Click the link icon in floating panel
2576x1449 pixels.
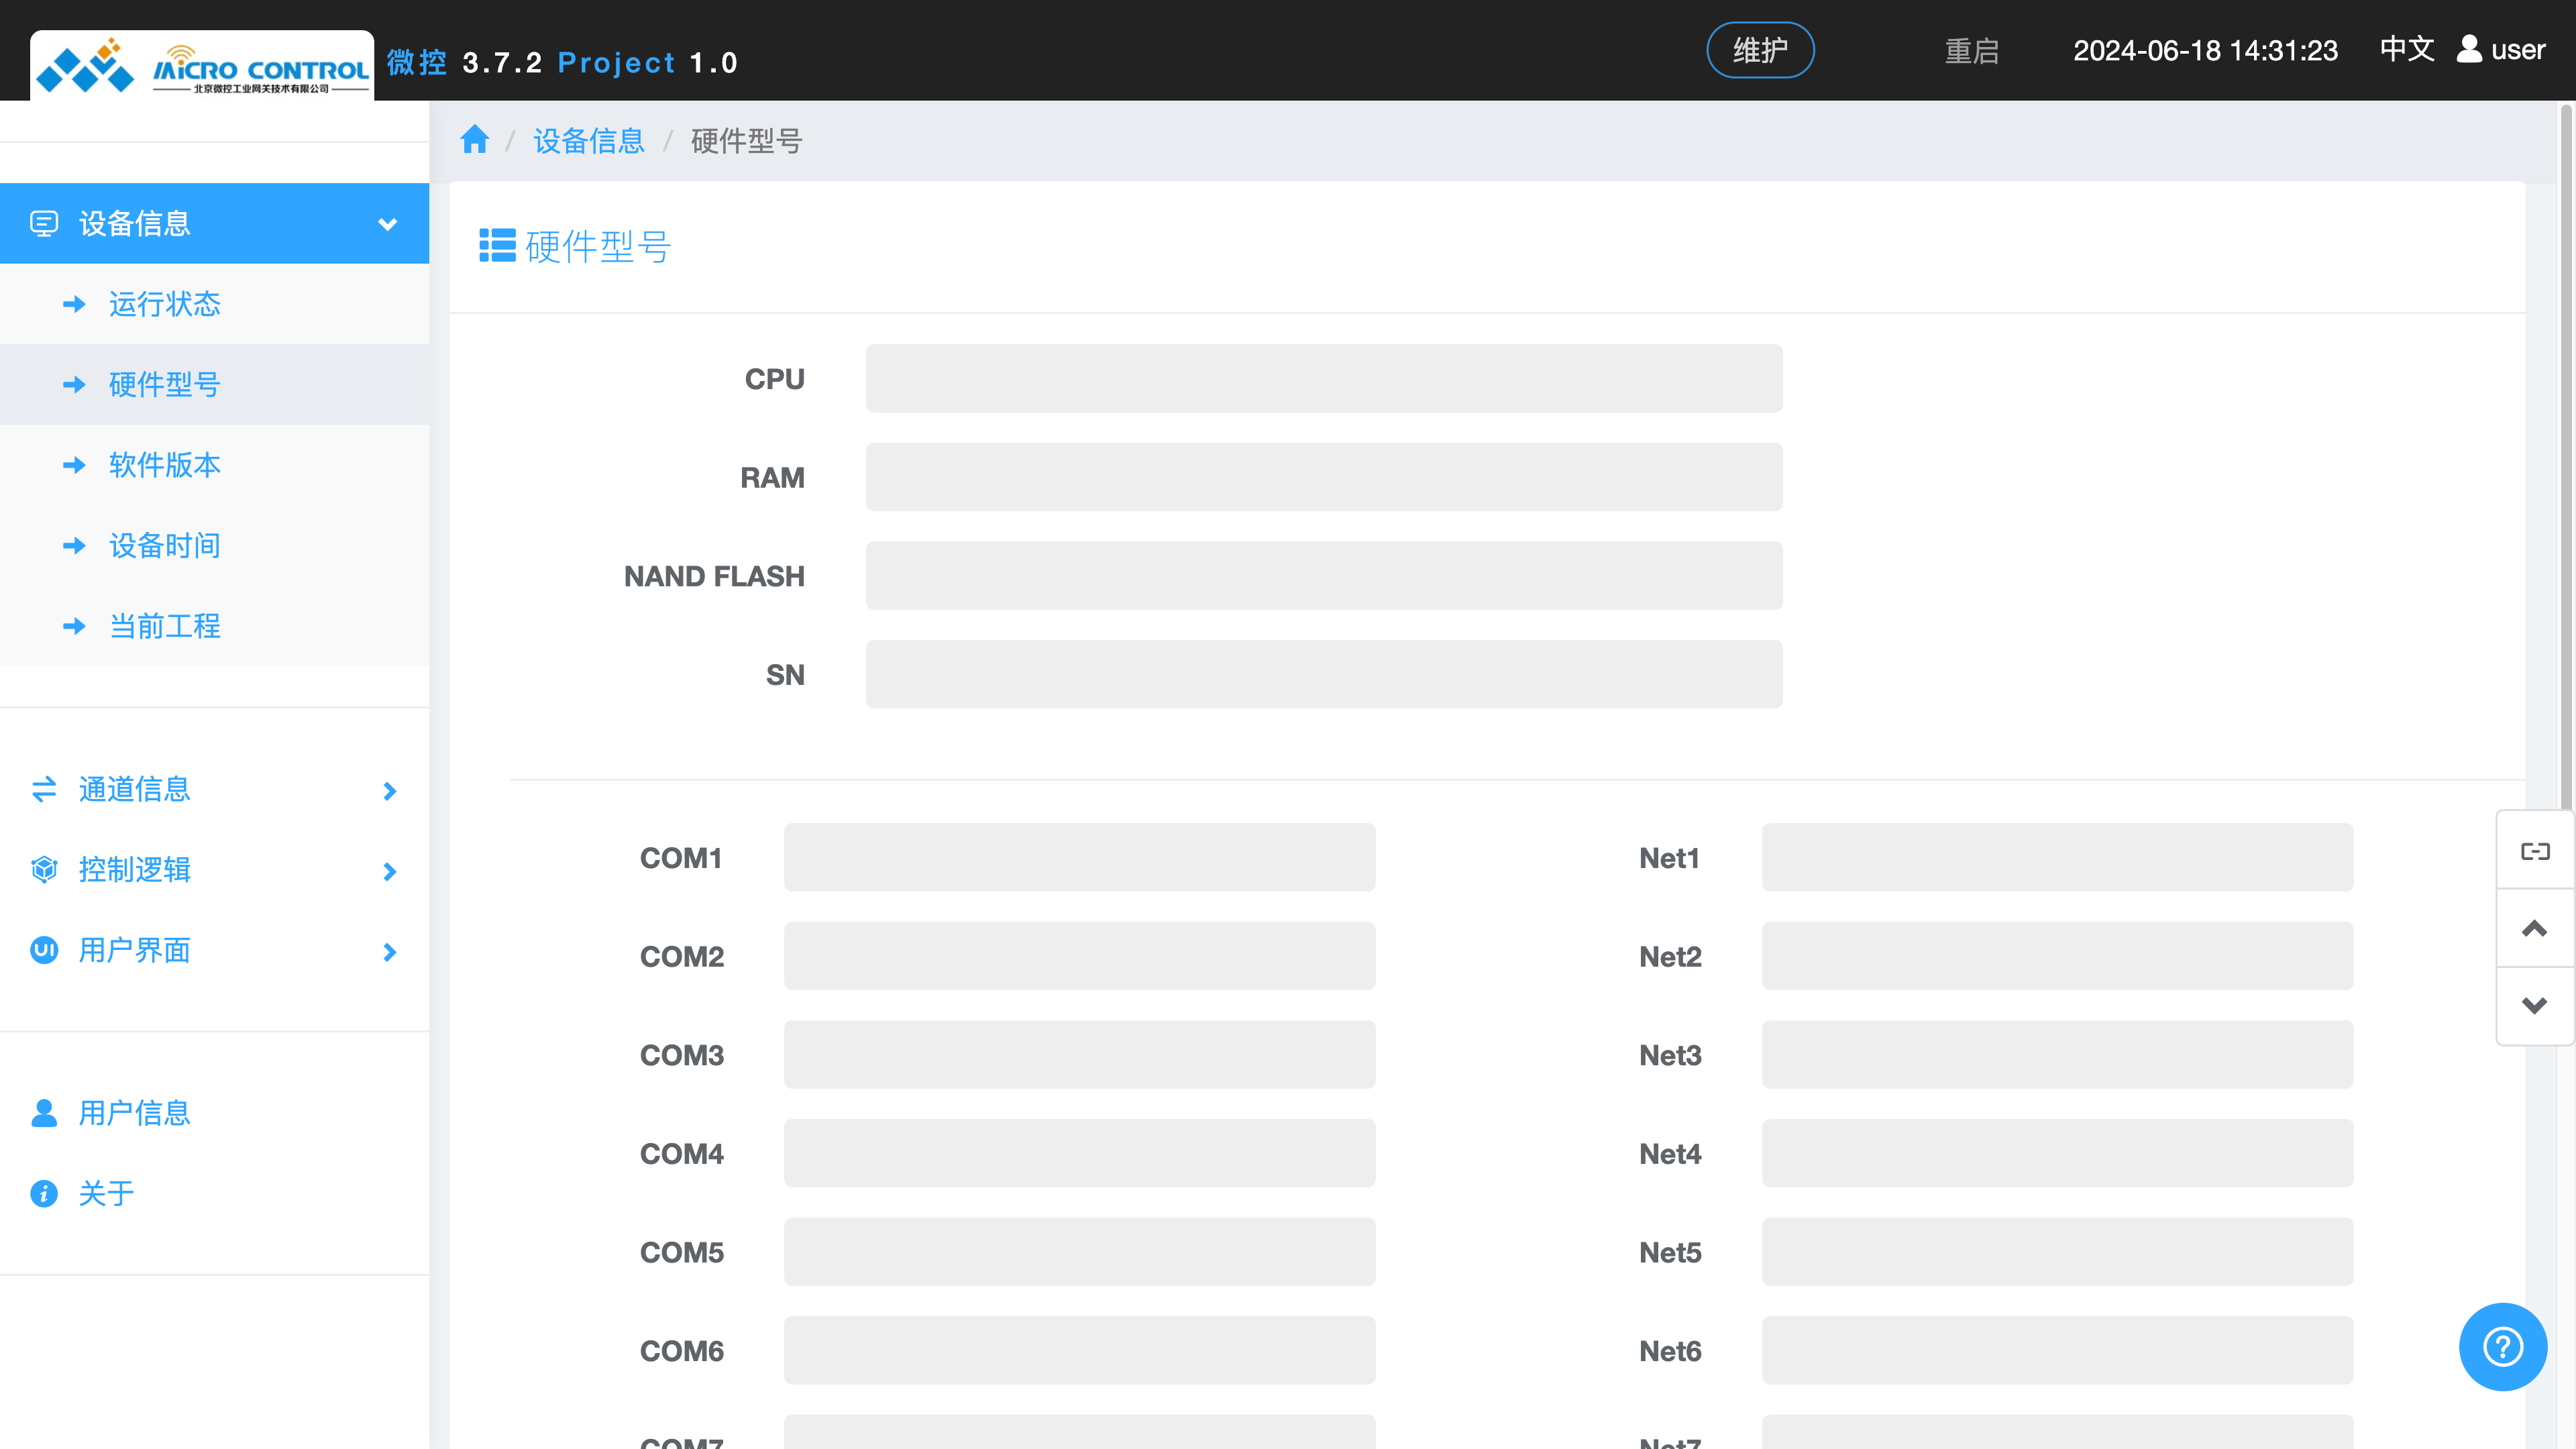pos(2534,851)
